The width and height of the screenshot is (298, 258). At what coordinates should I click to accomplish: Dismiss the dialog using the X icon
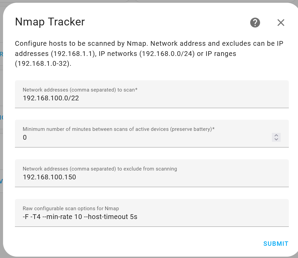pyautogui.click(x=281, y=23)
